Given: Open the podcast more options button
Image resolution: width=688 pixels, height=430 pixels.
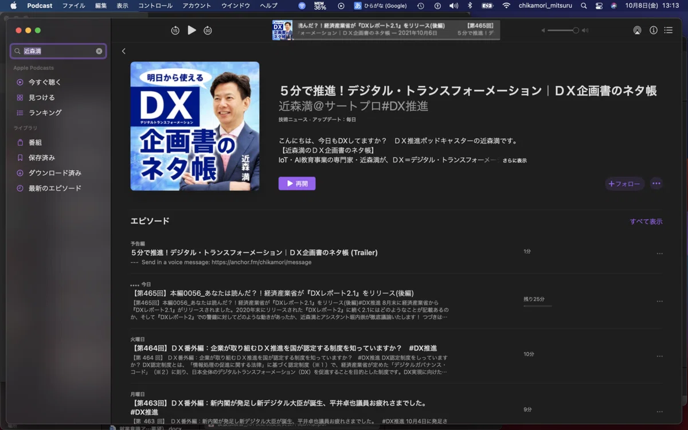Looking at the screenshot, I should point(656,183).
